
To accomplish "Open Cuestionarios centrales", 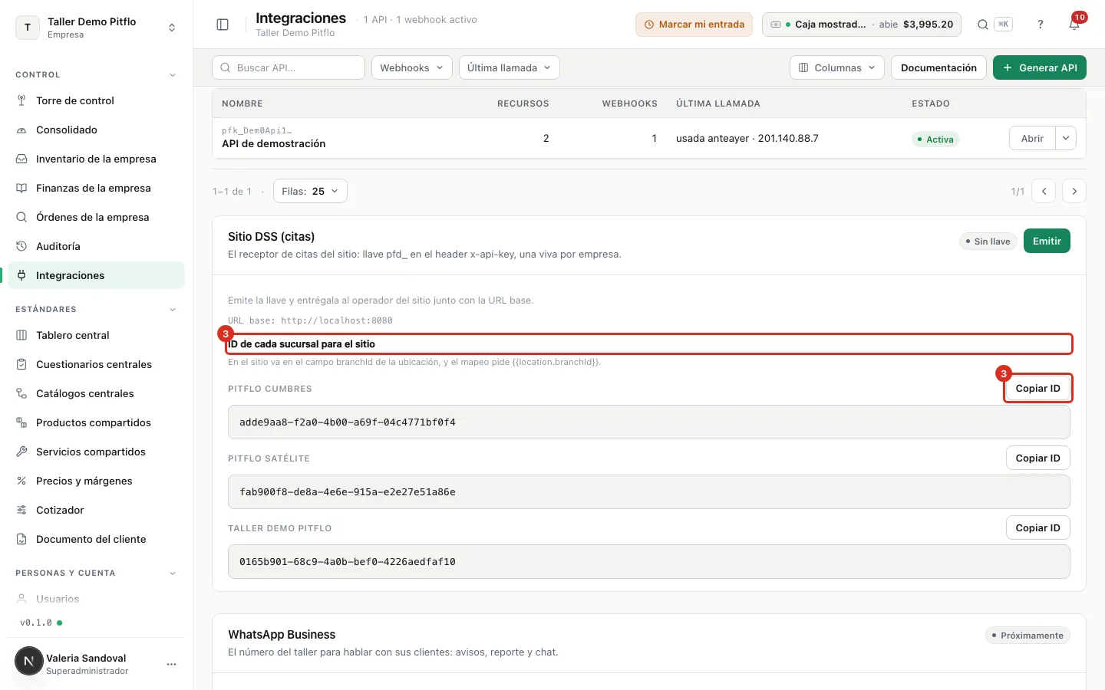I will click(x=96, y=364).
